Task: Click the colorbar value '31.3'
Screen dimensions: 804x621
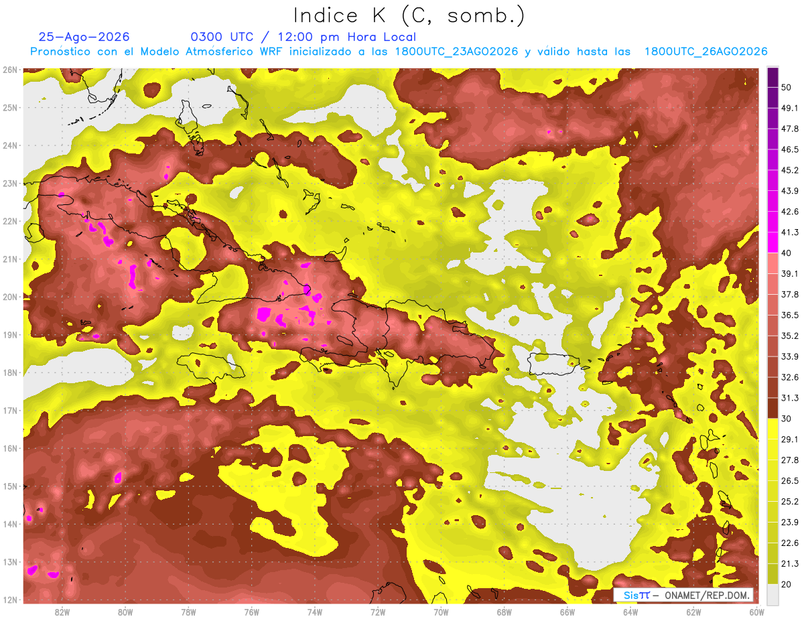Action: coord(790,398)
